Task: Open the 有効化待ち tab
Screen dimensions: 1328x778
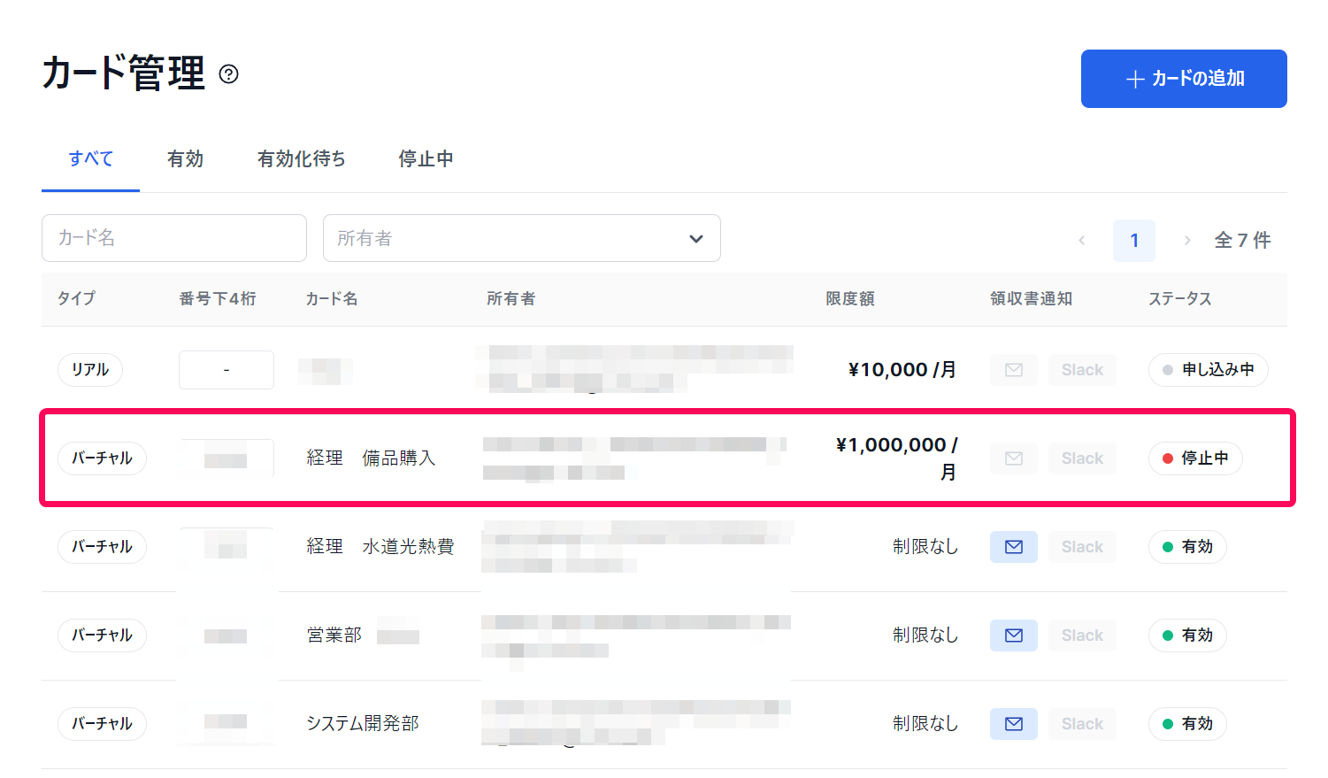Action: (x=301, y=158)
